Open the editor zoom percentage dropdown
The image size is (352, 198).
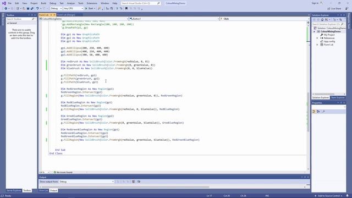tap(44, 172)
